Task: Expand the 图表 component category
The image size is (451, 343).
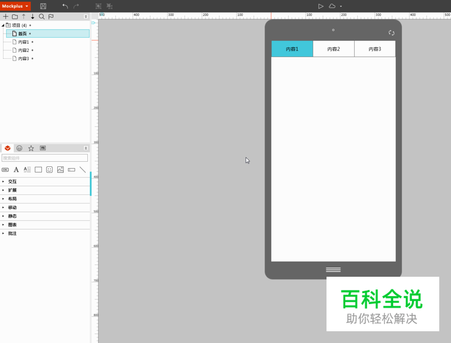Action: pos(12,225)
